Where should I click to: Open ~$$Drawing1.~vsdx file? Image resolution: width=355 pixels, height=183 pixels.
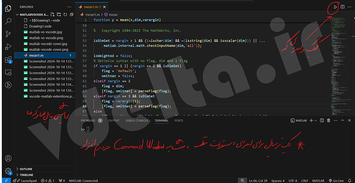(x=45, y=20)
